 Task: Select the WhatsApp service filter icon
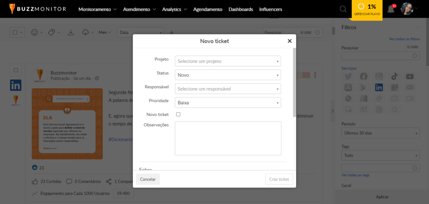348,98
